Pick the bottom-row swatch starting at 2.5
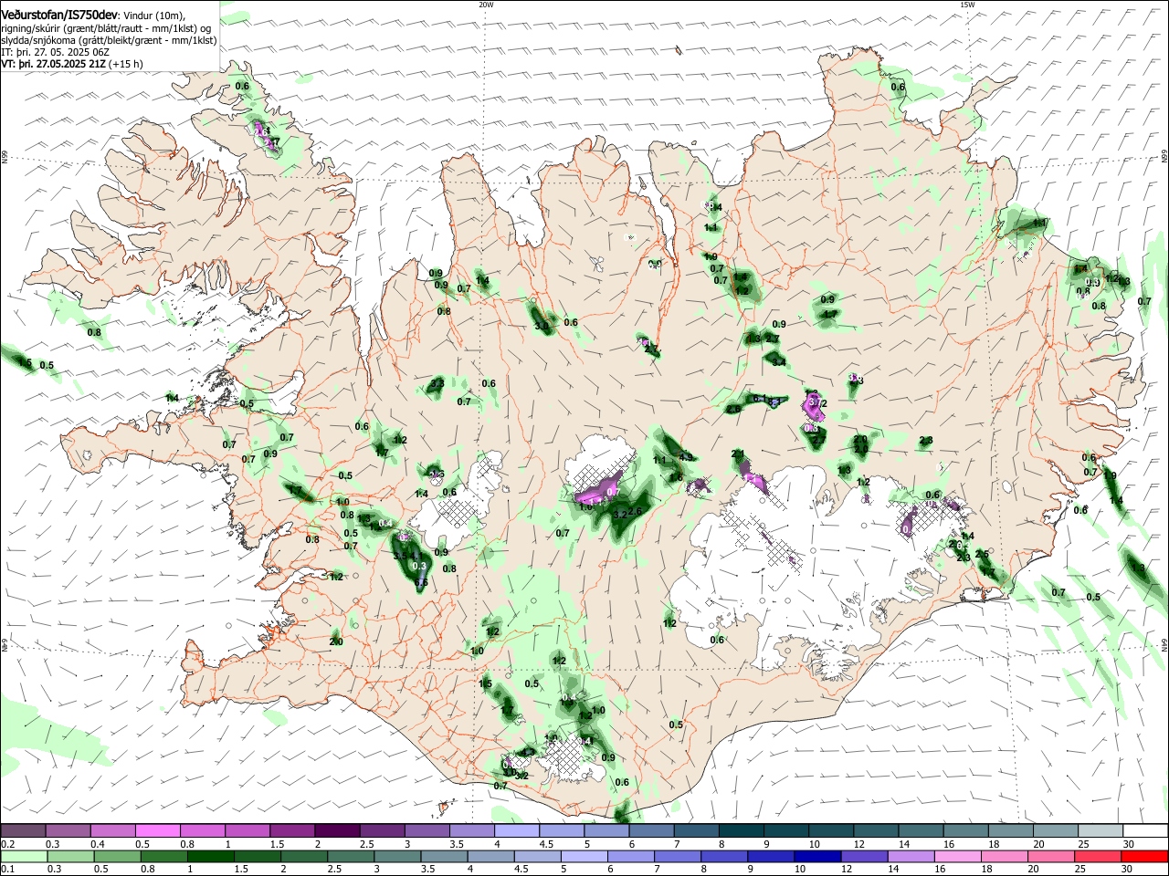This screenshot has height=876, width=1169. tap(351, 856)
